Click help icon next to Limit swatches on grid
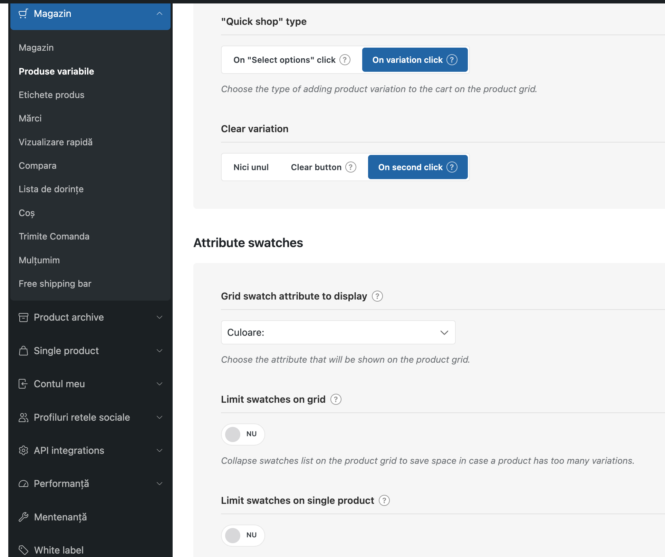Screen dimensions: 665x557 [x=336, y=399]
